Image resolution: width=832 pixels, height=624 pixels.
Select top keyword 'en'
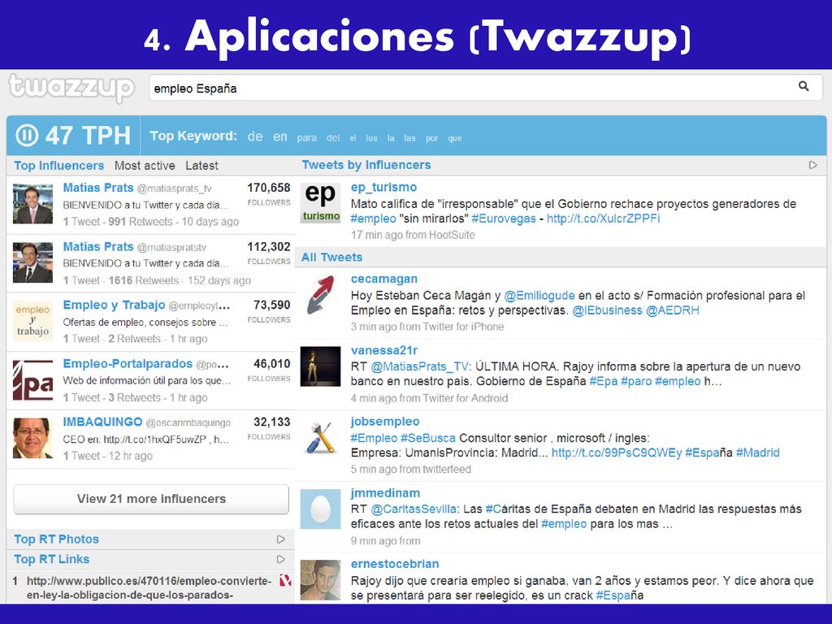(x=280, y=136)
